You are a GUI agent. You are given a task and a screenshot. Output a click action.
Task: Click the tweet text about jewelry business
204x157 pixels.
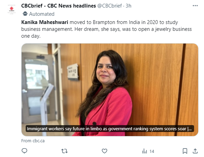[106, 29]
